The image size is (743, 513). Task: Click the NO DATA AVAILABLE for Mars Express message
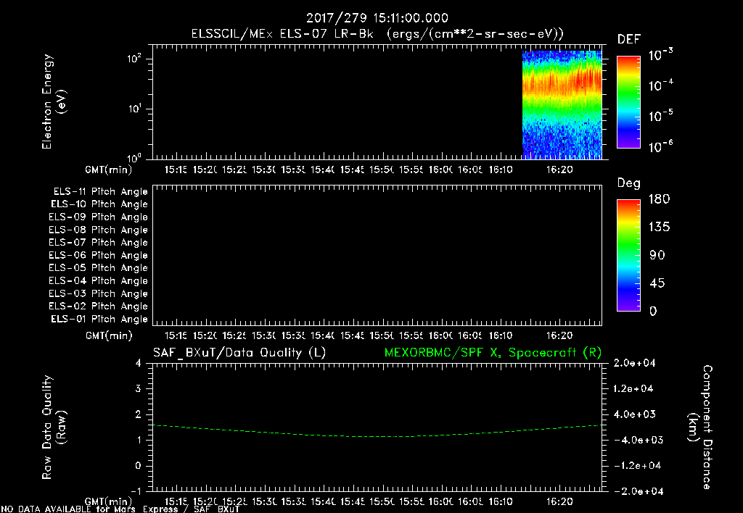(120, 509)
